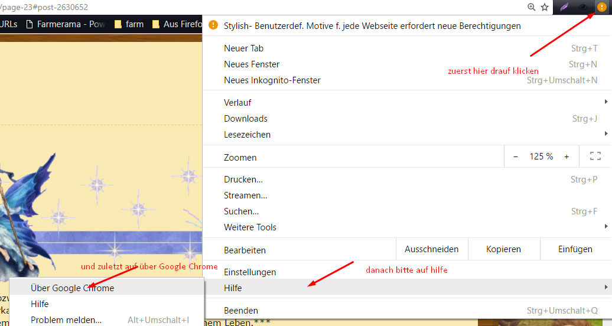Image resolution: width=612 pixels, height=326 pixels.
Task: Open the Farmerama bookmark
Action: click(x=65, y=24)
